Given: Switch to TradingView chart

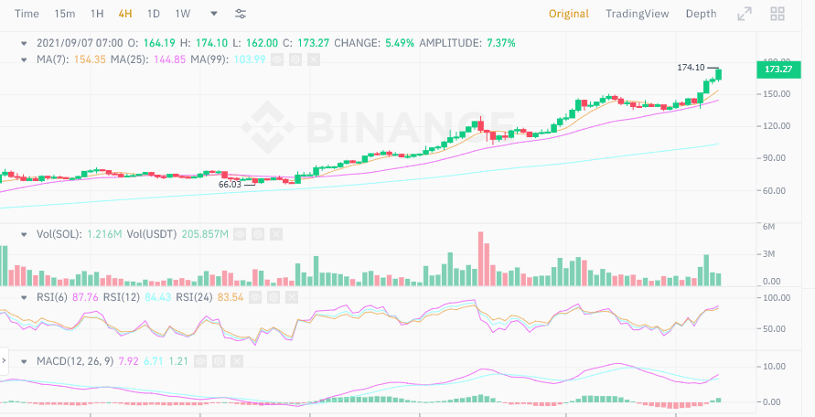Looking at the screenshot, I should coord(638,14).
